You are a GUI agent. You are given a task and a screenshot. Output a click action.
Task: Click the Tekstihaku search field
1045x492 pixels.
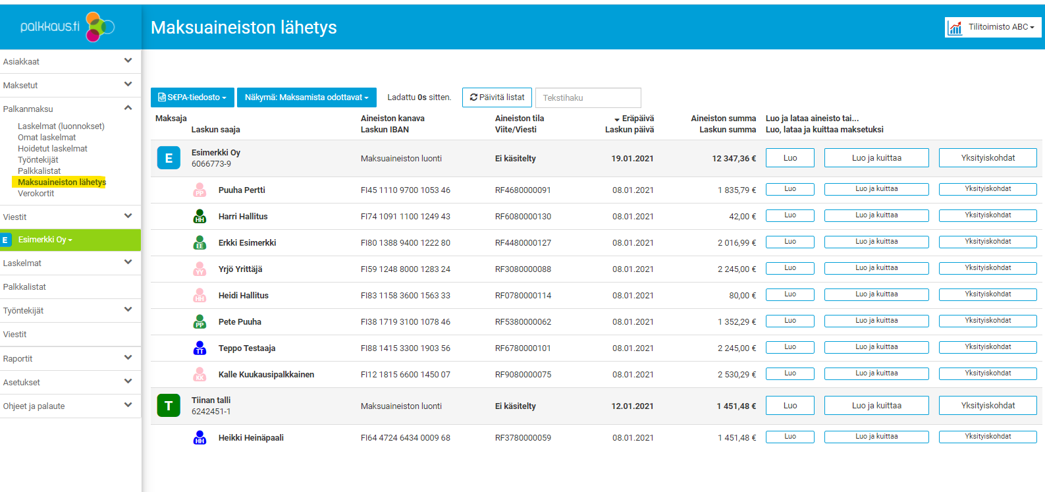tap(587, 97)
